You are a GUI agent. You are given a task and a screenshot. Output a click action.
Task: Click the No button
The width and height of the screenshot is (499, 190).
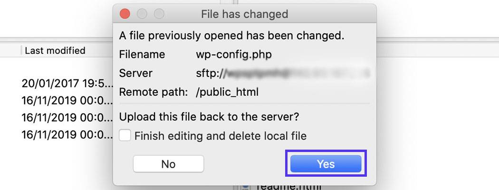click(x=168, y=164)
